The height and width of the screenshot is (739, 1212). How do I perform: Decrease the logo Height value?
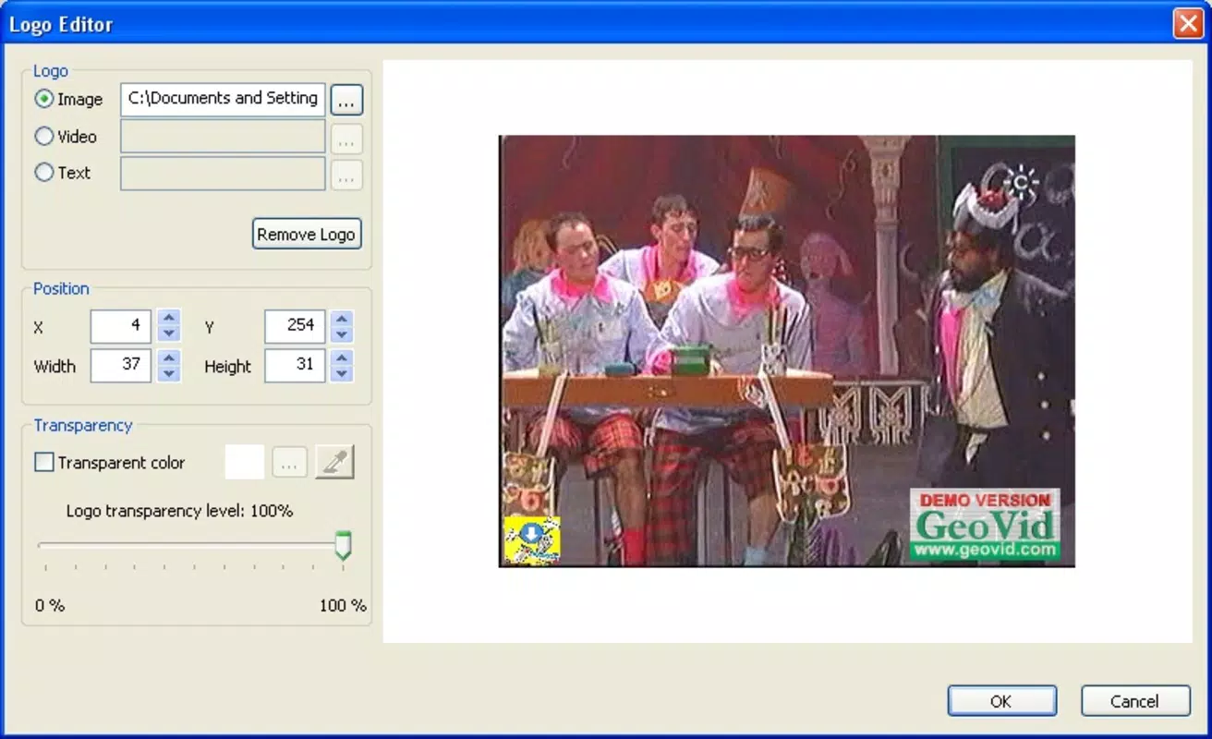343,373
